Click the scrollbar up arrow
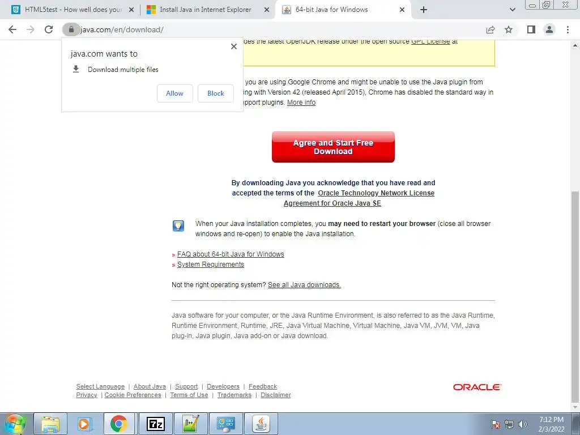Screen dimensions: 580x435 point(575,45)
